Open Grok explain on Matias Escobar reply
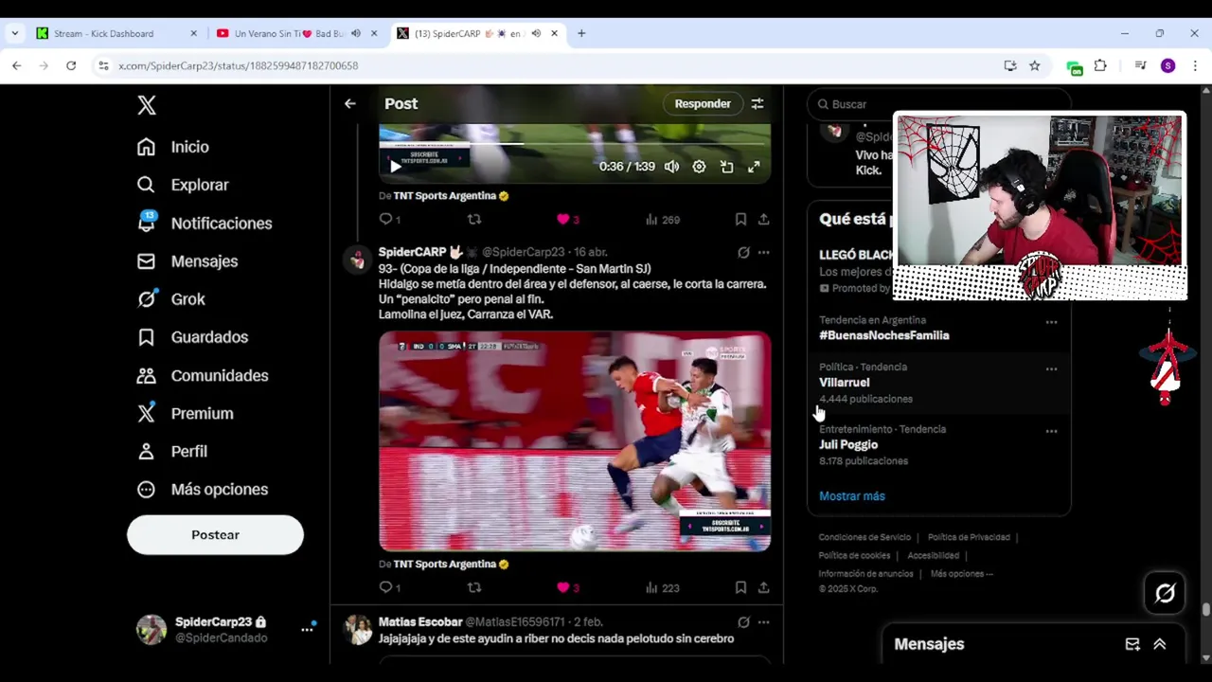 743,622
